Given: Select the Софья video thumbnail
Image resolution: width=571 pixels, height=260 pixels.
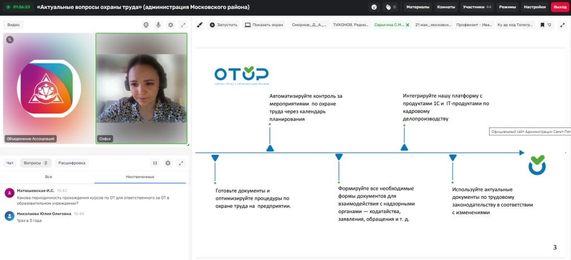Looking at the screenshot, I should point(141,89).
